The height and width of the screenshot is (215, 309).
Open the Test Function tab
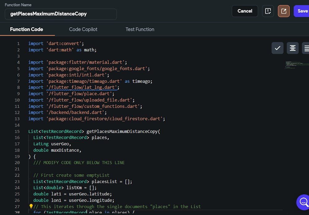coord(140,29)
